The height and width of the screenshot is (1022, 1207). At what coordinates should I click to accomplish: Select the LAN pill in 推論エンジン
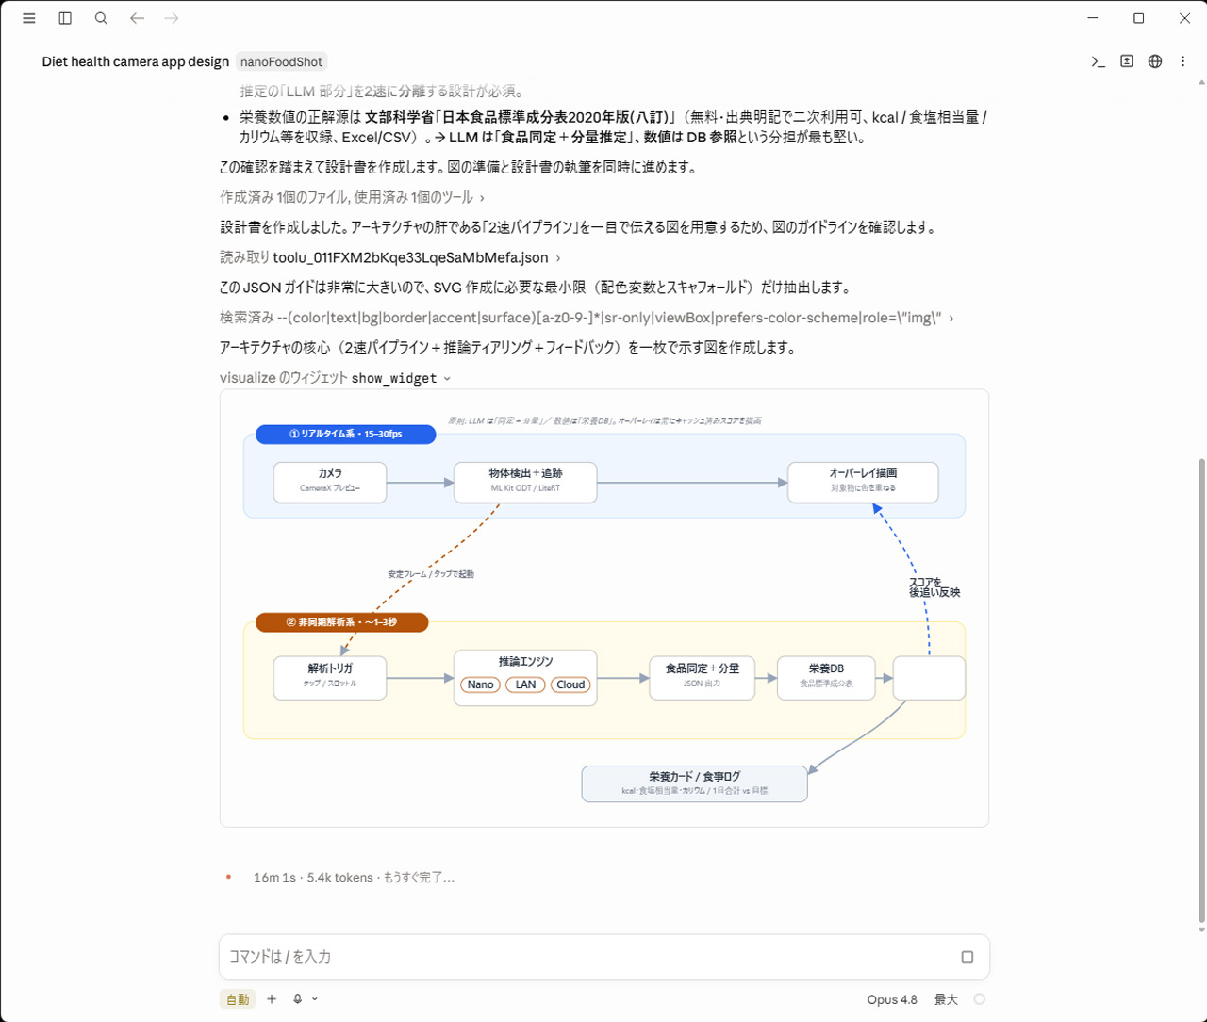coord(525,684)
